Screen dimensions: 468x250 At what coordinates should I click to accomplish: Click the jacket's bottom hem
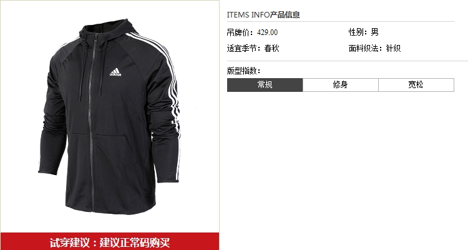pos(110,208)
